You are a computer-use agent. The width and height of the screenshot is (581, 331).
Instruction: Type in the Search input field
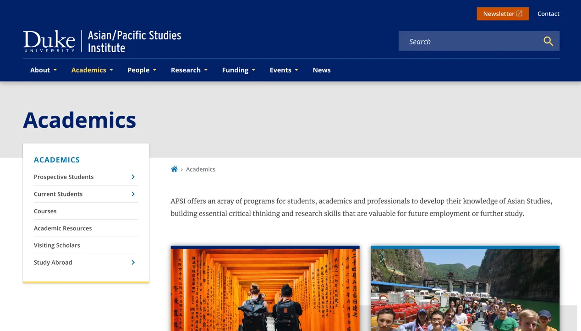[470, 41]
